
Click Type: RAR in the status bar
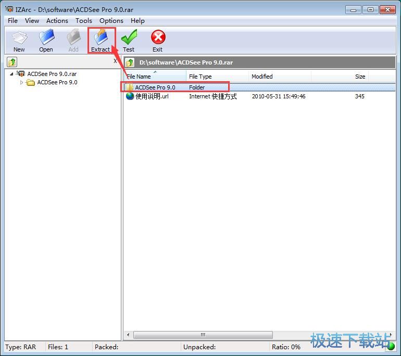[x=21, y=347]
